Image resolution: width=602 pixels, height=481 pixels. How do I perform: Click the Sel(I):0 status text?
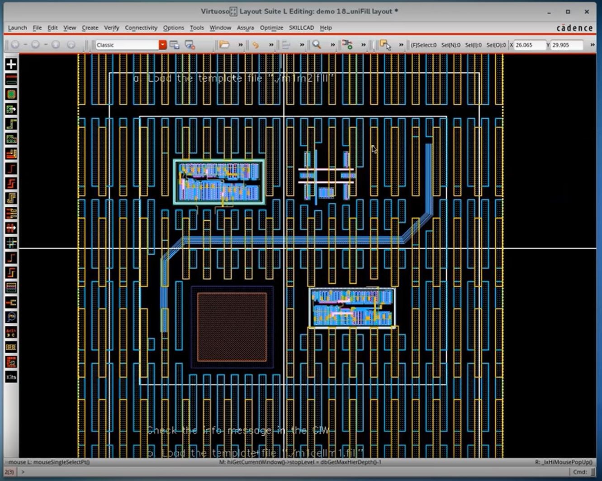tap(473, 45)
